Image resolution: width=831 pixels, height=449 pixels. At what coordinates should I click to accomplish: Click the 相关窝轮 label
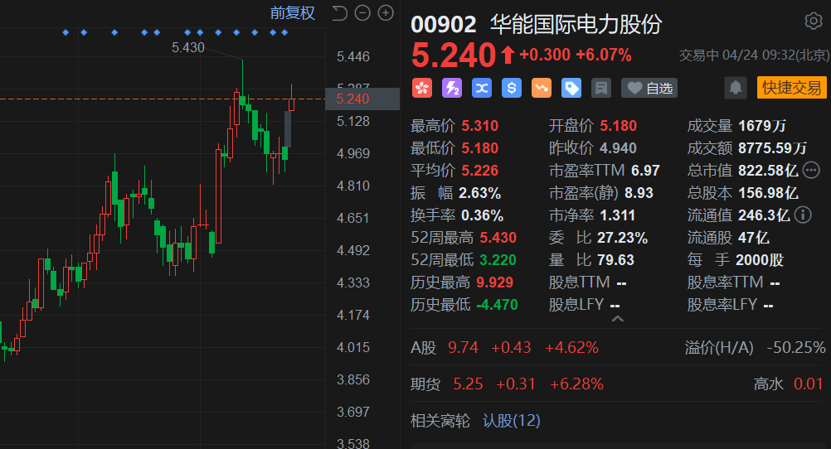[x=440, y=421]
